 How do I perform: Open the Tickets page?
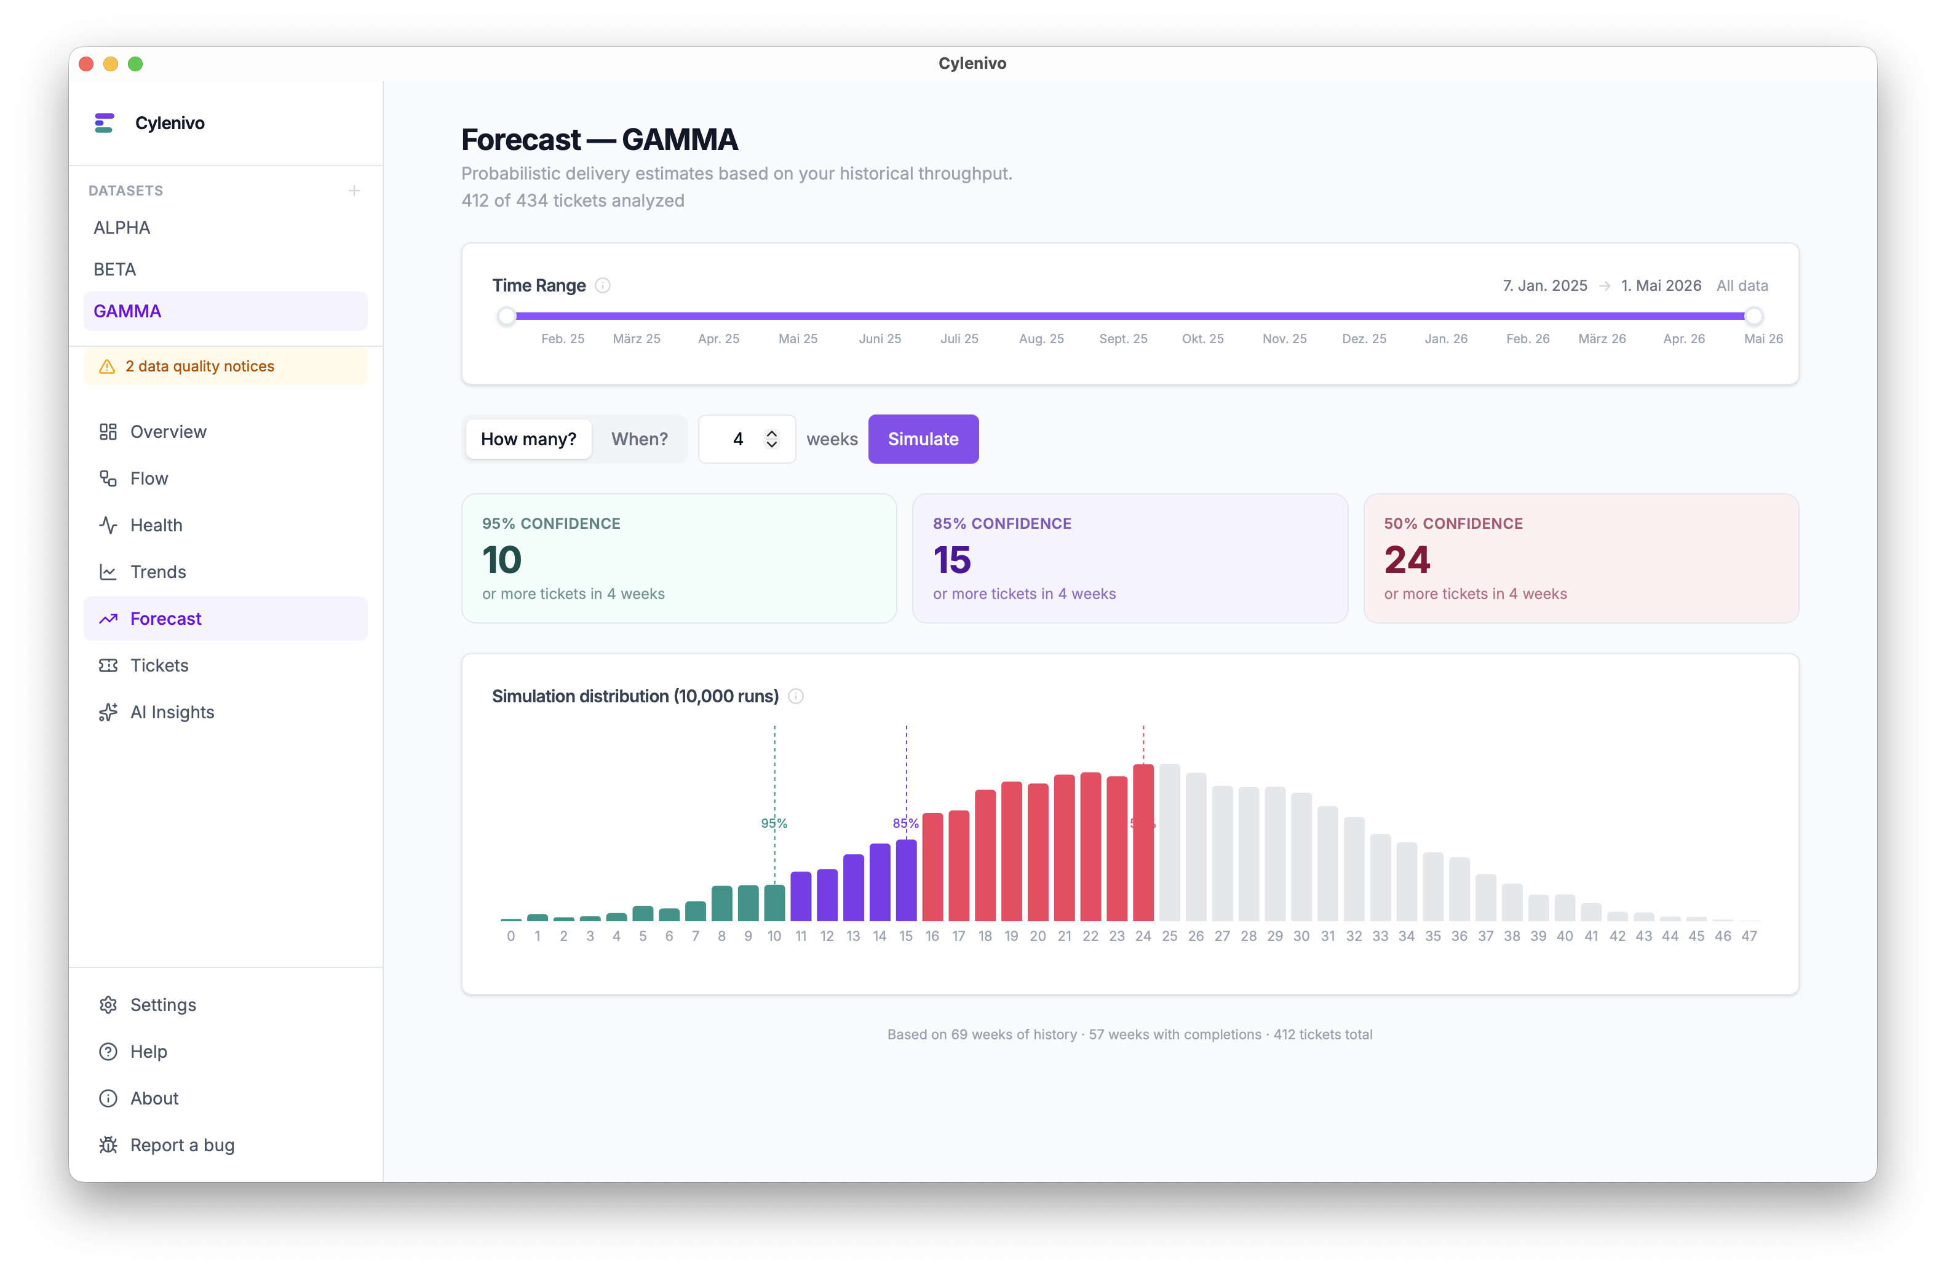point(159,665)
